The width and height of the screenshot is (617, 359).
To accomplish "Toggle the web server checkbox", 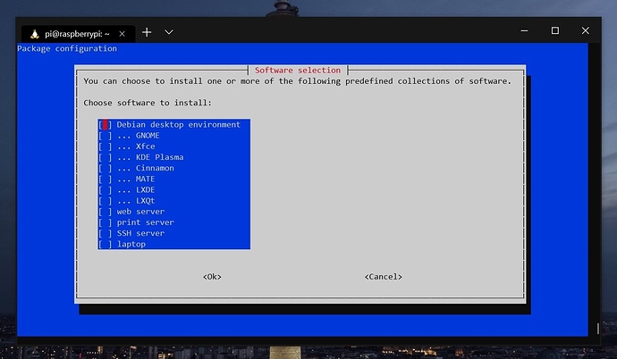I will click(105, 212).
